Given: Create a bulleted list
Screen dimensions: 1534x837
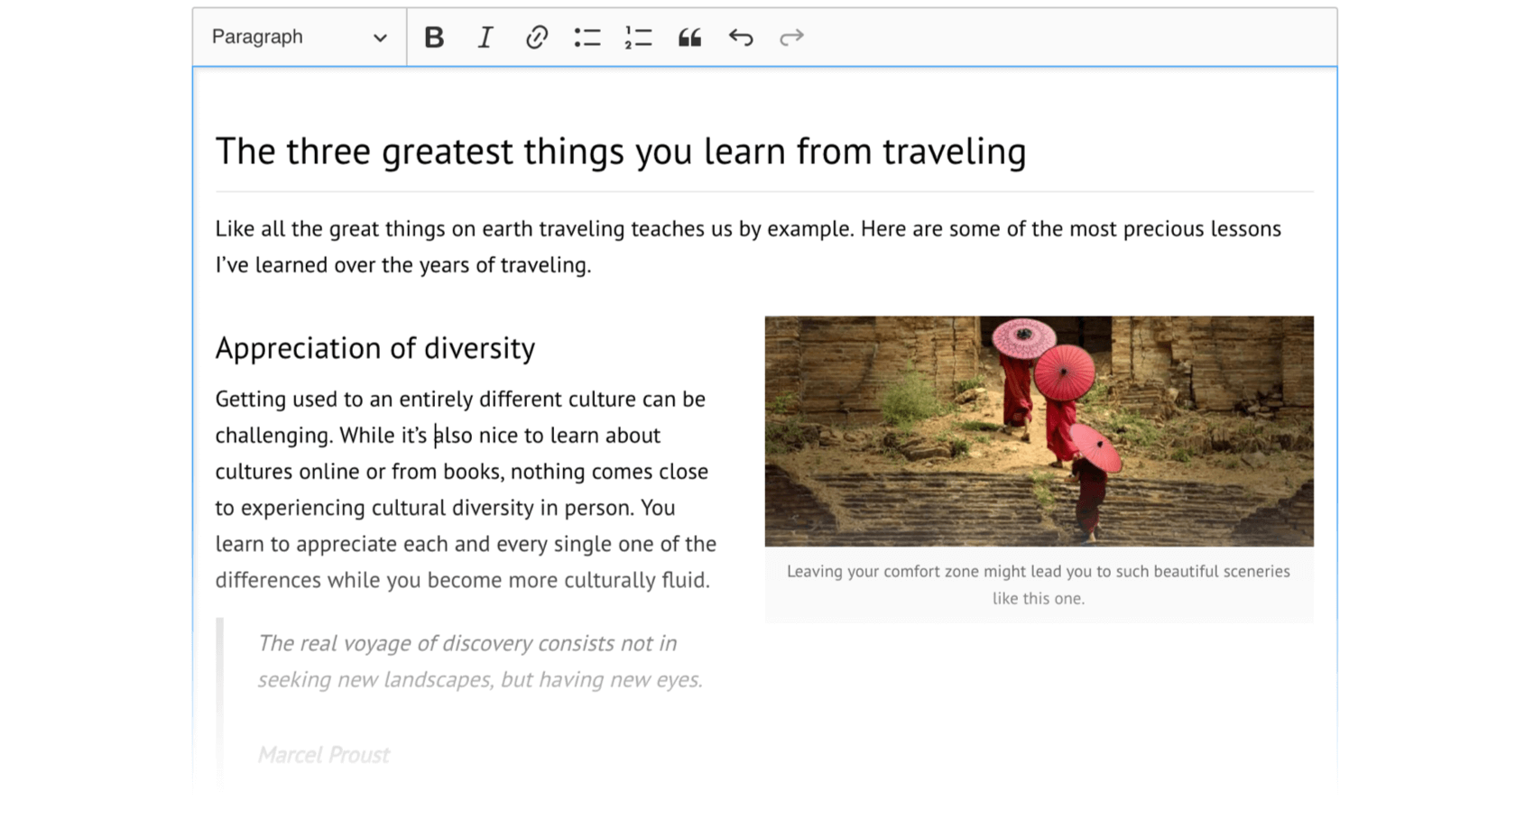Looking at the screenshot, I should [587, 37].
